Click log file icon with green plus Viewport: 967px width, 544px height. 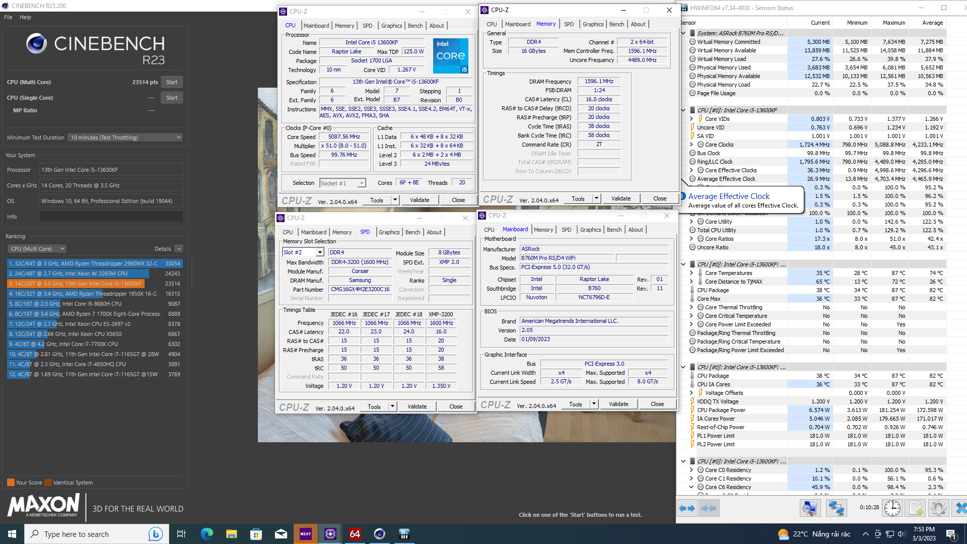[915, 508]
